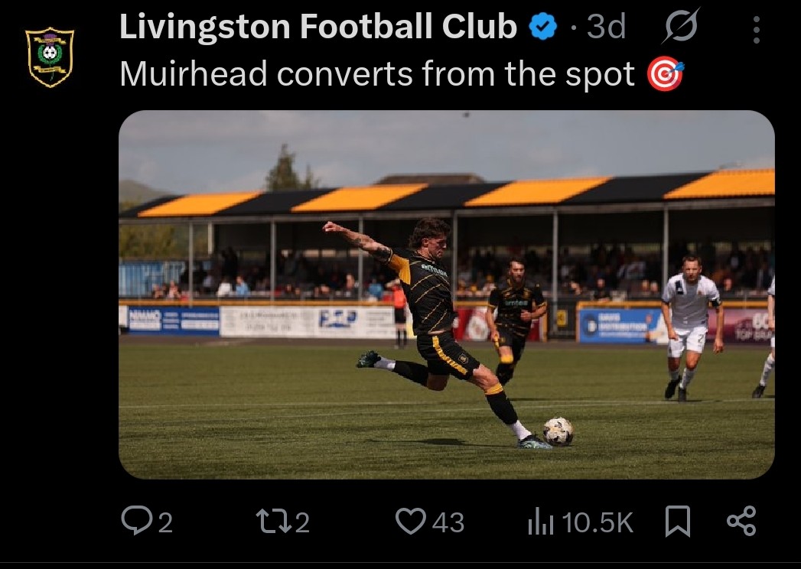801x569 pixels.
Task: Click the 43 likes count
Action: point(448,522)
